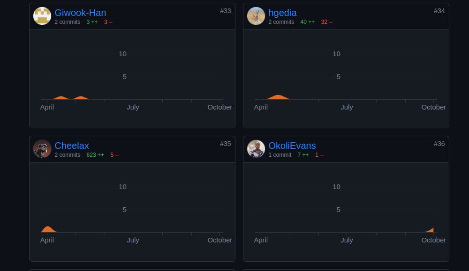Click the 10 gridline label in Cheelax's chart
469x271 pixels.
point(122,187)
